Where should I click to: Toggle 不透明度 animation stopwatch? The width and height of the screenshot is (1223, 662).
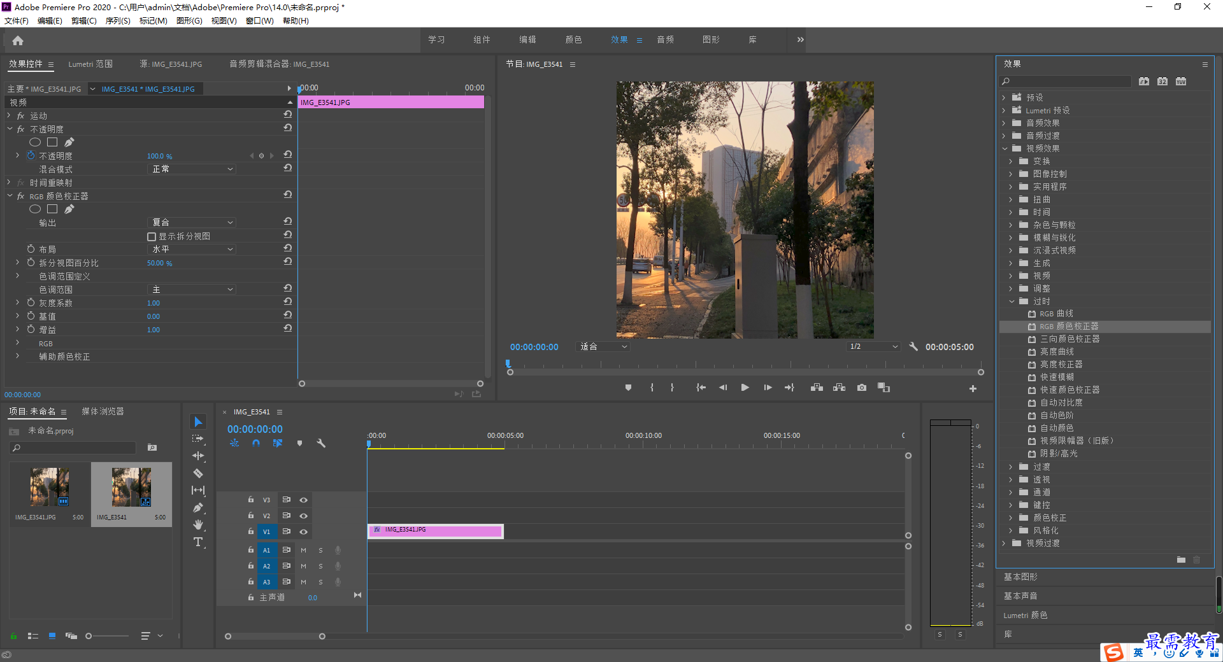(x=31, y=155)
